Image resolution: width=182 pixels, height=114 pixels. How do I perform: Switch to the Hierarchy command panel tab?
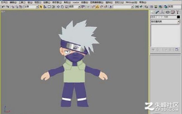[x=162, y=12]
